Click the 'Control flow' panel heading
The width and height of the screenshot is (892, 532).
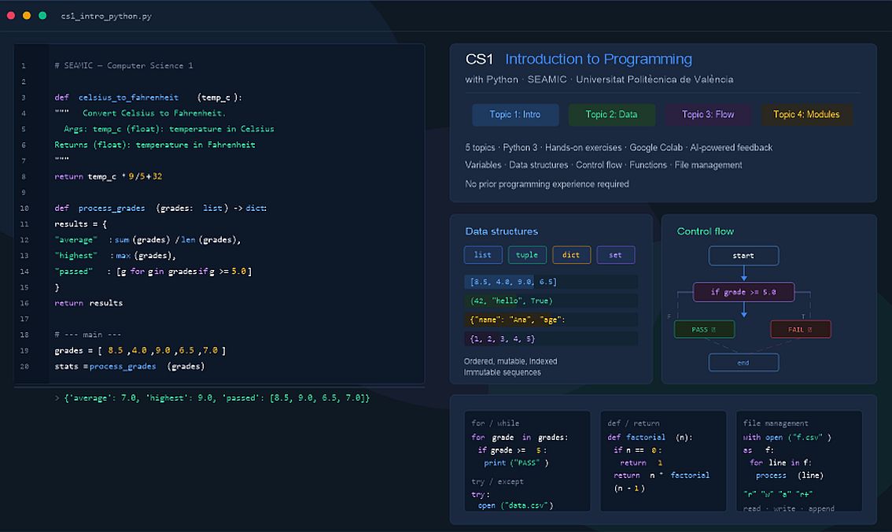pos(705,231)
